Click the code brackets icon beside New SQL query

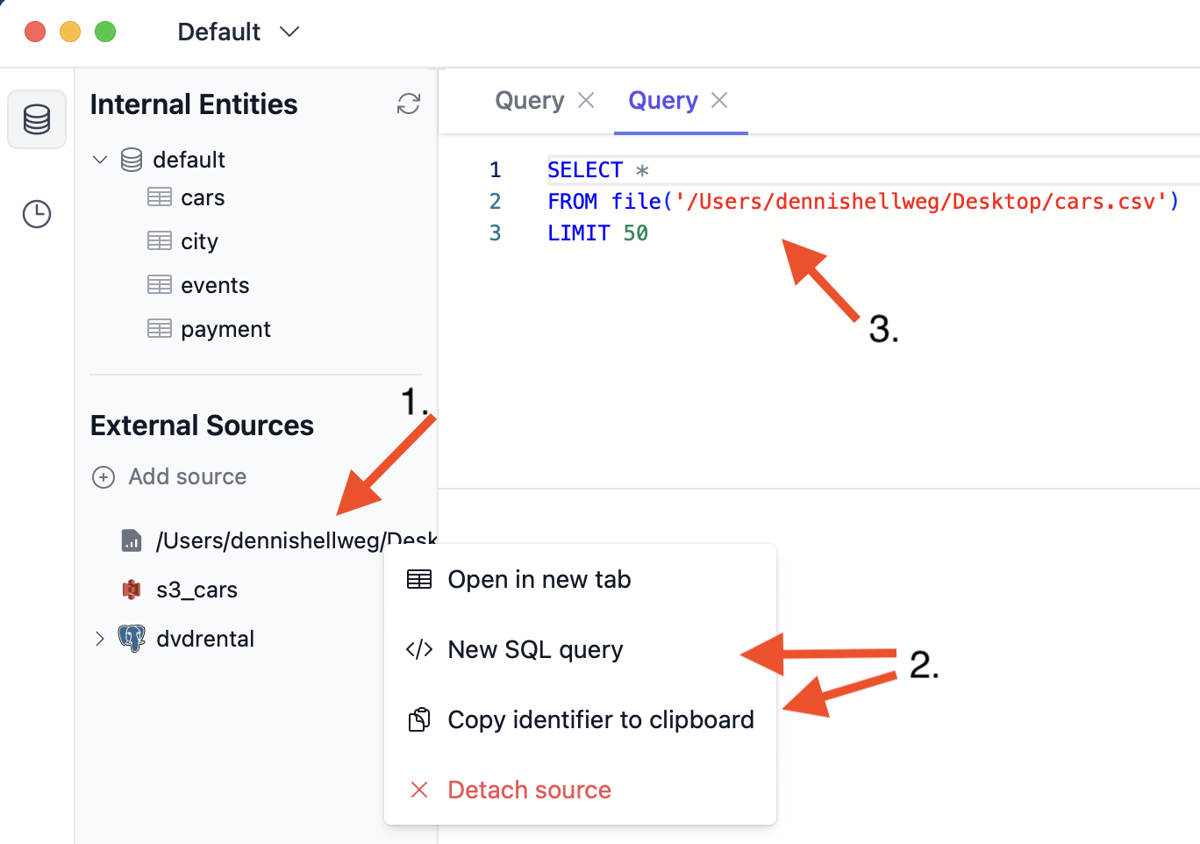419,649
